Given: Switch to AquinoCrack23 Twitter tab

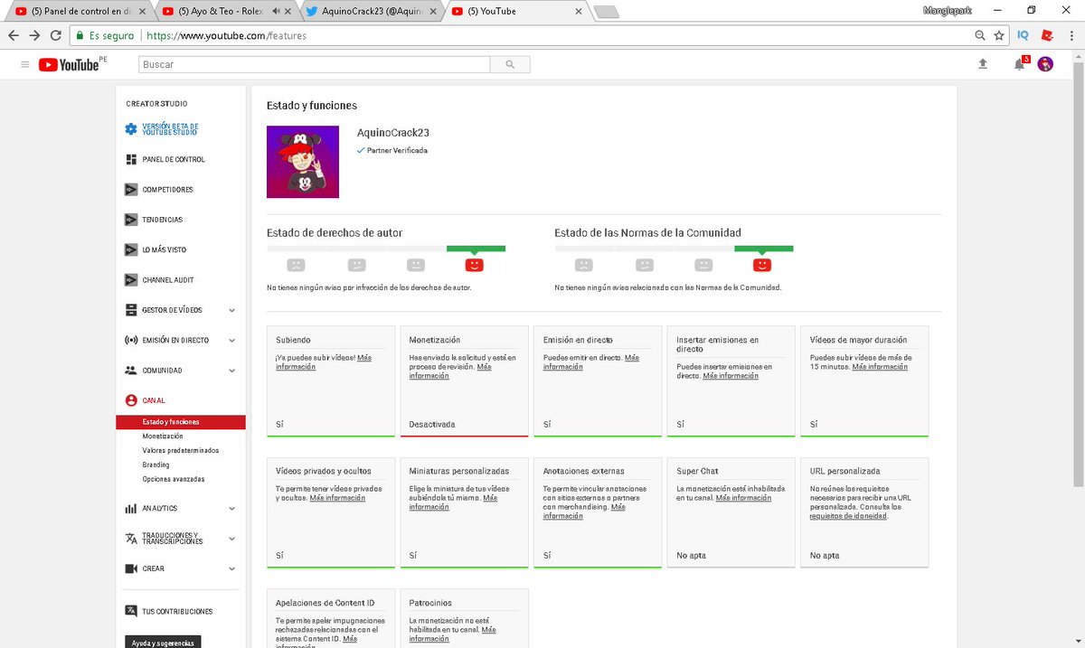Looking at the screenshot, I should (371, 11).
